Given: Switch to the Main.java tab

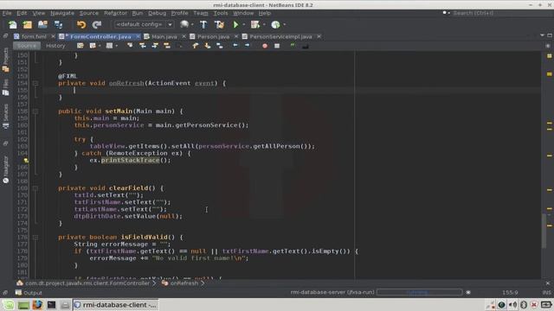Looking at the screenshot, I should pos(164,36).
